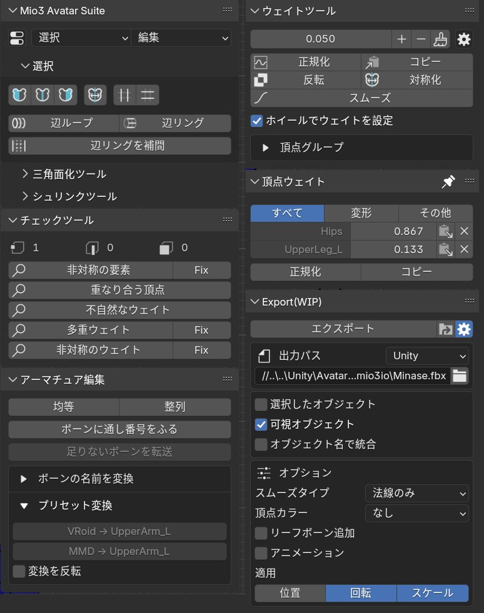484x613 pixels.
Task: Open the 編集 dropdown
Action: (181, 38)
